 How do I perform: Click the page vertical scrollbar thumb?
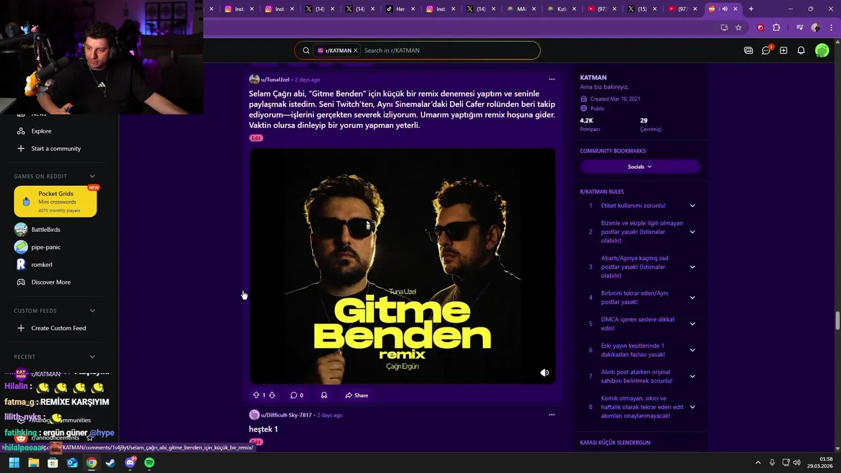click(838, 322)
